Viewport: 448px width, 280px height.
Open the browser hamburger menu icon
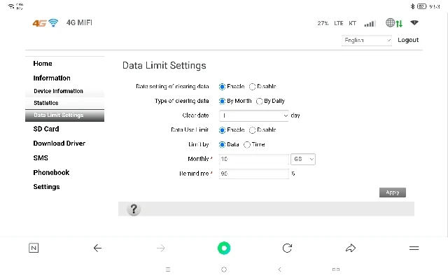click(414, 248)
